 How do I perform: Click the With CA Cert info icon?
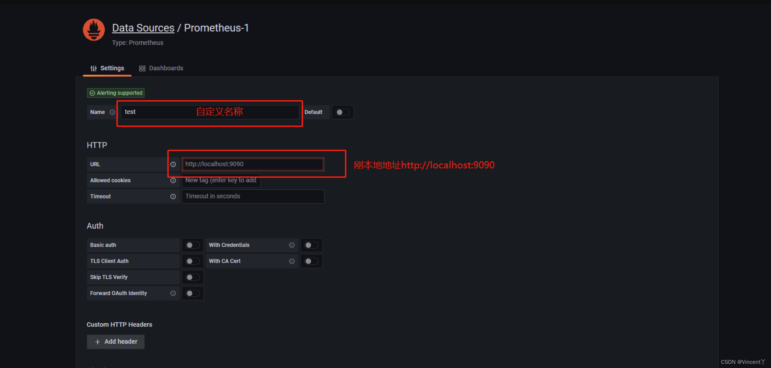(292, 261)
